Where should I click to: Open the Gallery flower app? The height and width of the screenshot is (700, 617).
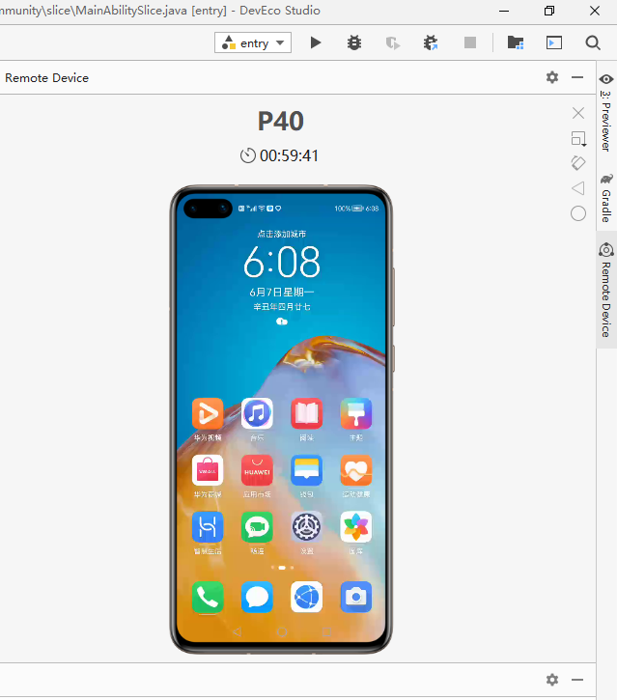coord(356,527)
